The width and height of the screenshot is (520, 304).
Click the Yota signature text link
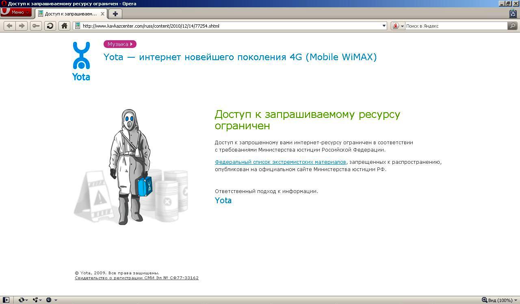coord(223,200)
